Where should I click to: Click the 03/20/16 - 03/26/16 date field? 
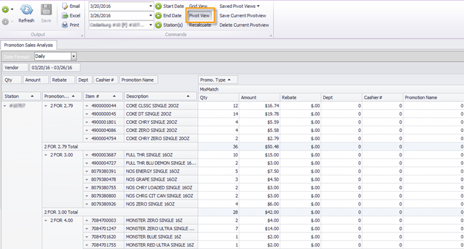point(55,68)
